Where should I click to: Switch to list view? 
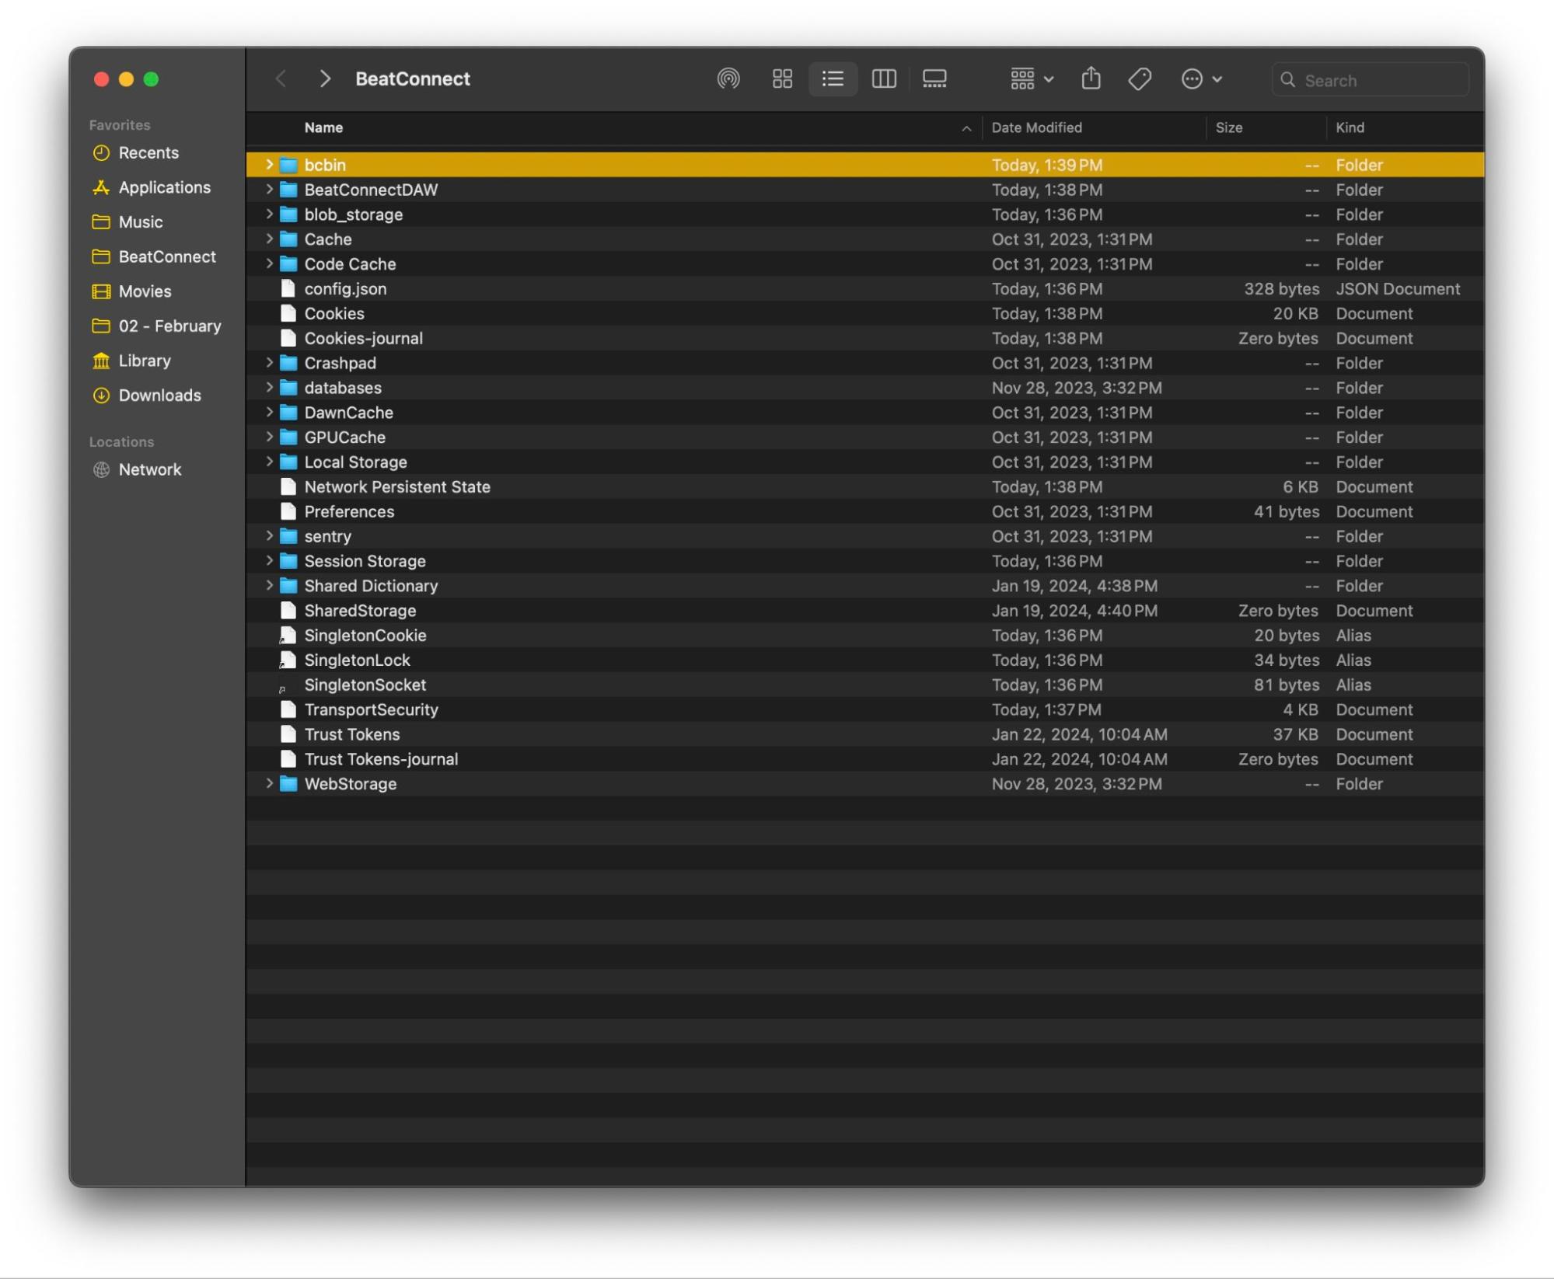(x=833, y=79)
